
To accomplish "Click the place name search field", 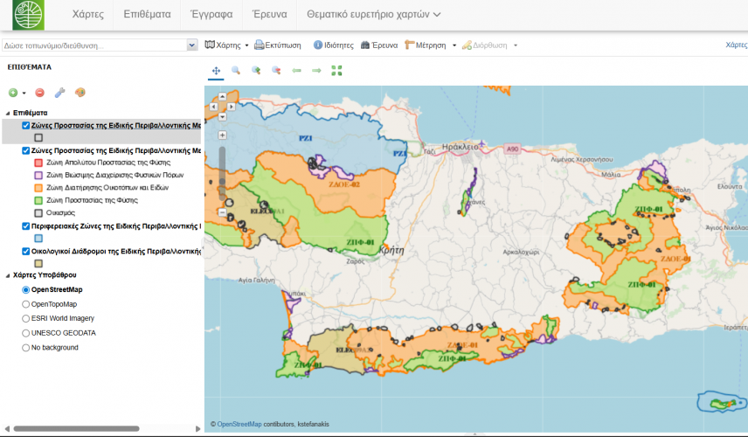I will (x=93, y=45).
